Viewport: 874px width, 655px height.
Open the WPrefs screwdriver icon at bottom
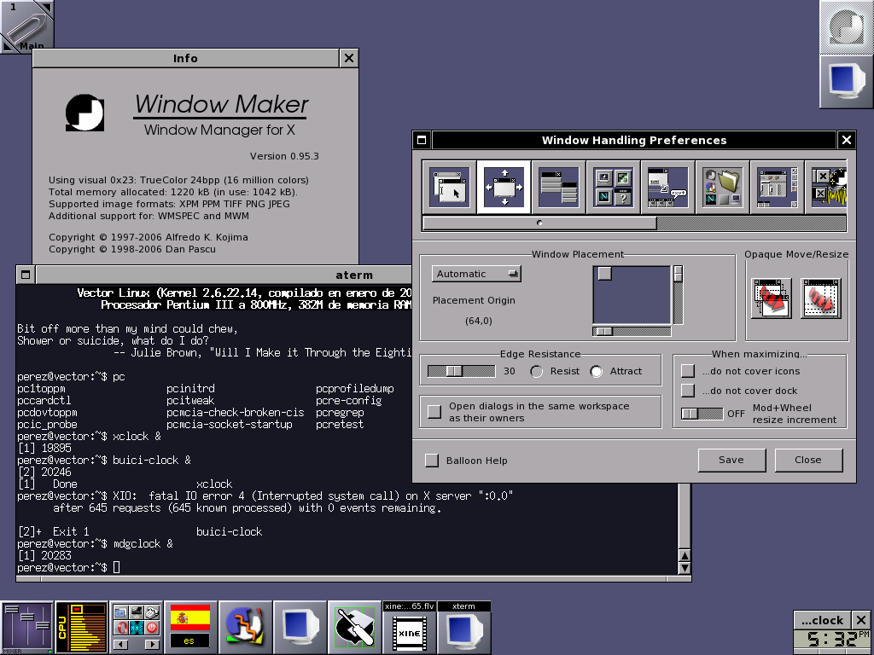pos(354,628)
